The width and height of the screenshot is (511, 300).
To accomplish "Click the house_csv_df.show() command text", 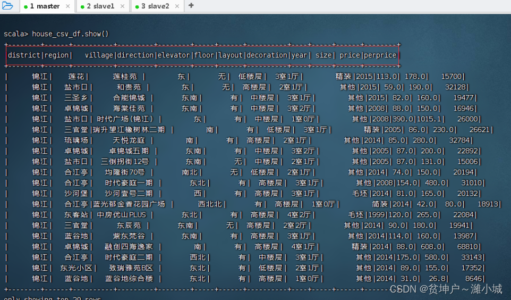I will coord(70,34).
